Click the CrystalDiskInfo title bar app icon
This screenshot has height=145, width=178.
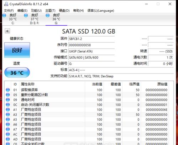click(x=6, y=4)
